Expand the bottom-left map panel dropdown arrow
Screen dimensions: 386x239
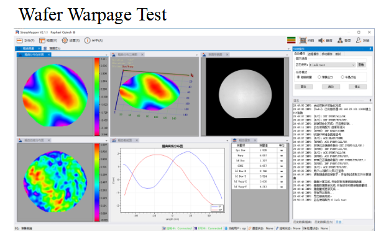click(x=106, y=141)
